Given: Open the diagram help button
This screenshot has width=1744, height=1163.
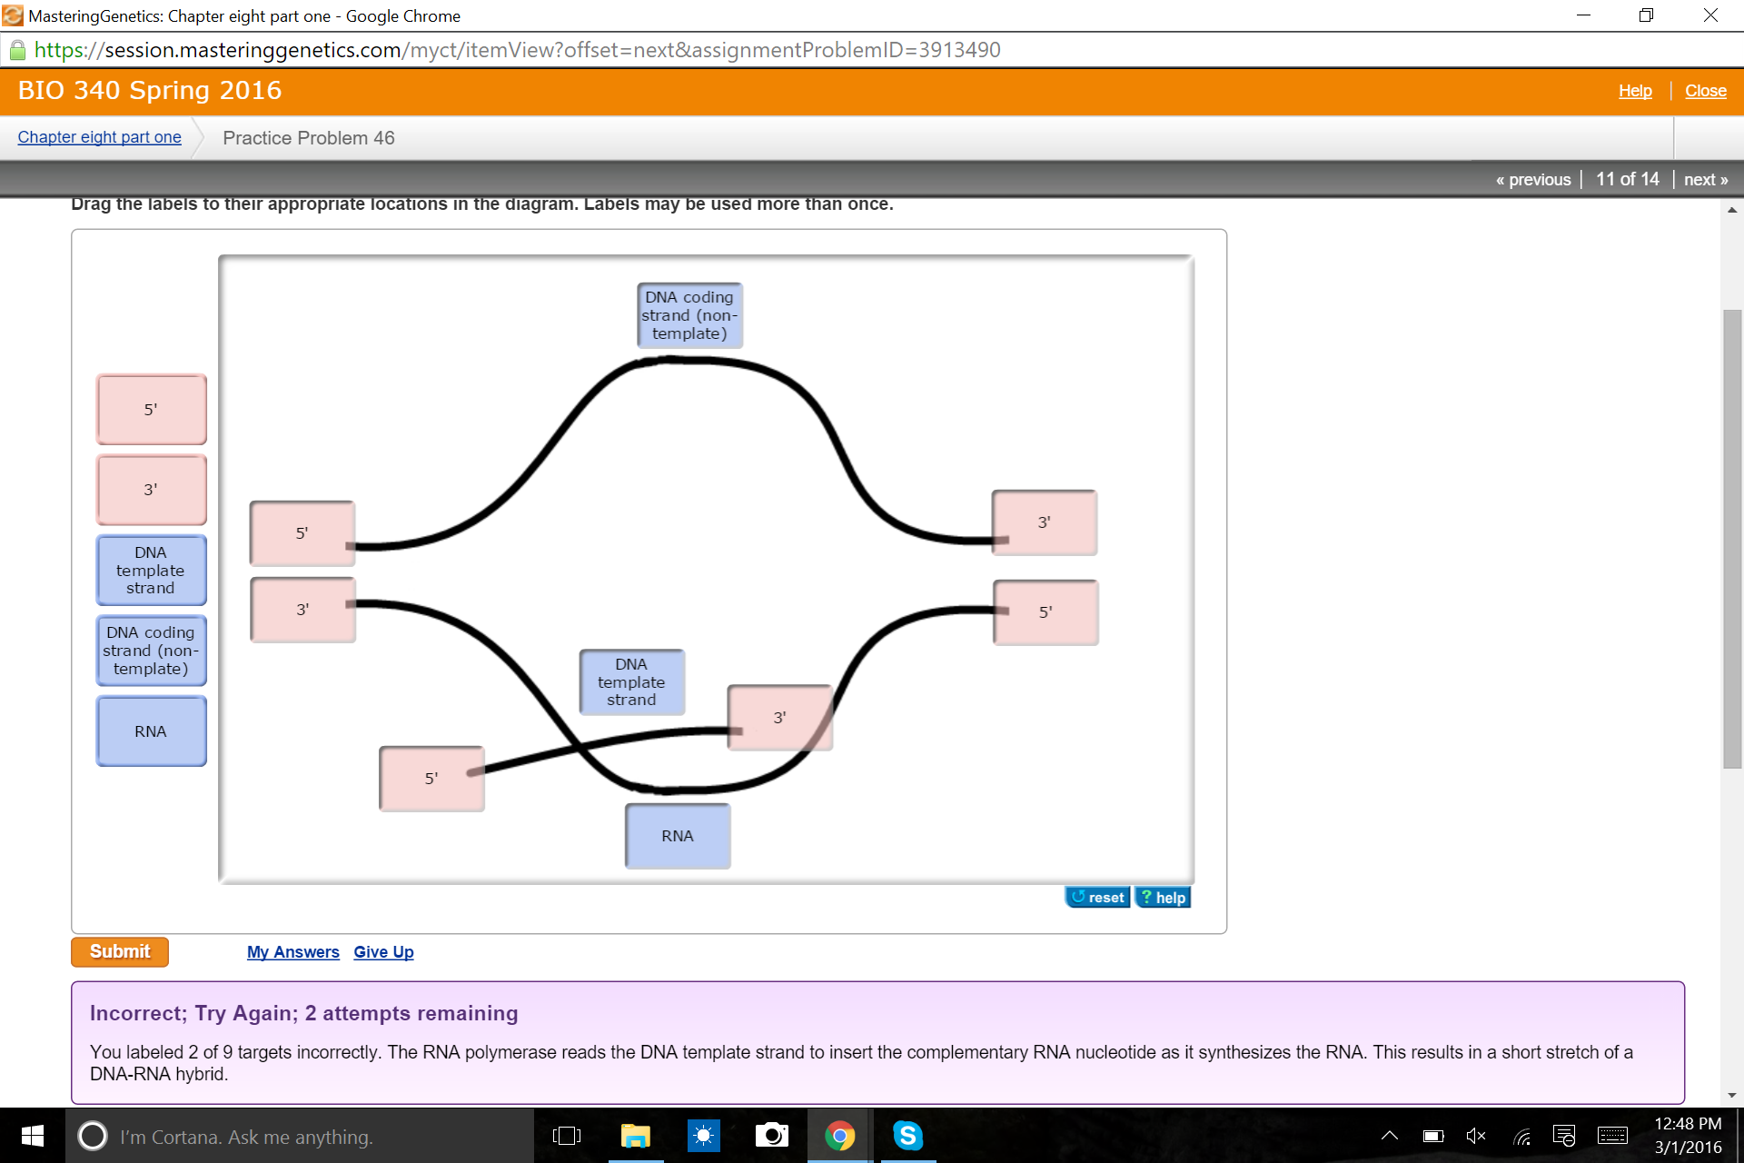Looking at the screenshot, I should 1163,897.
